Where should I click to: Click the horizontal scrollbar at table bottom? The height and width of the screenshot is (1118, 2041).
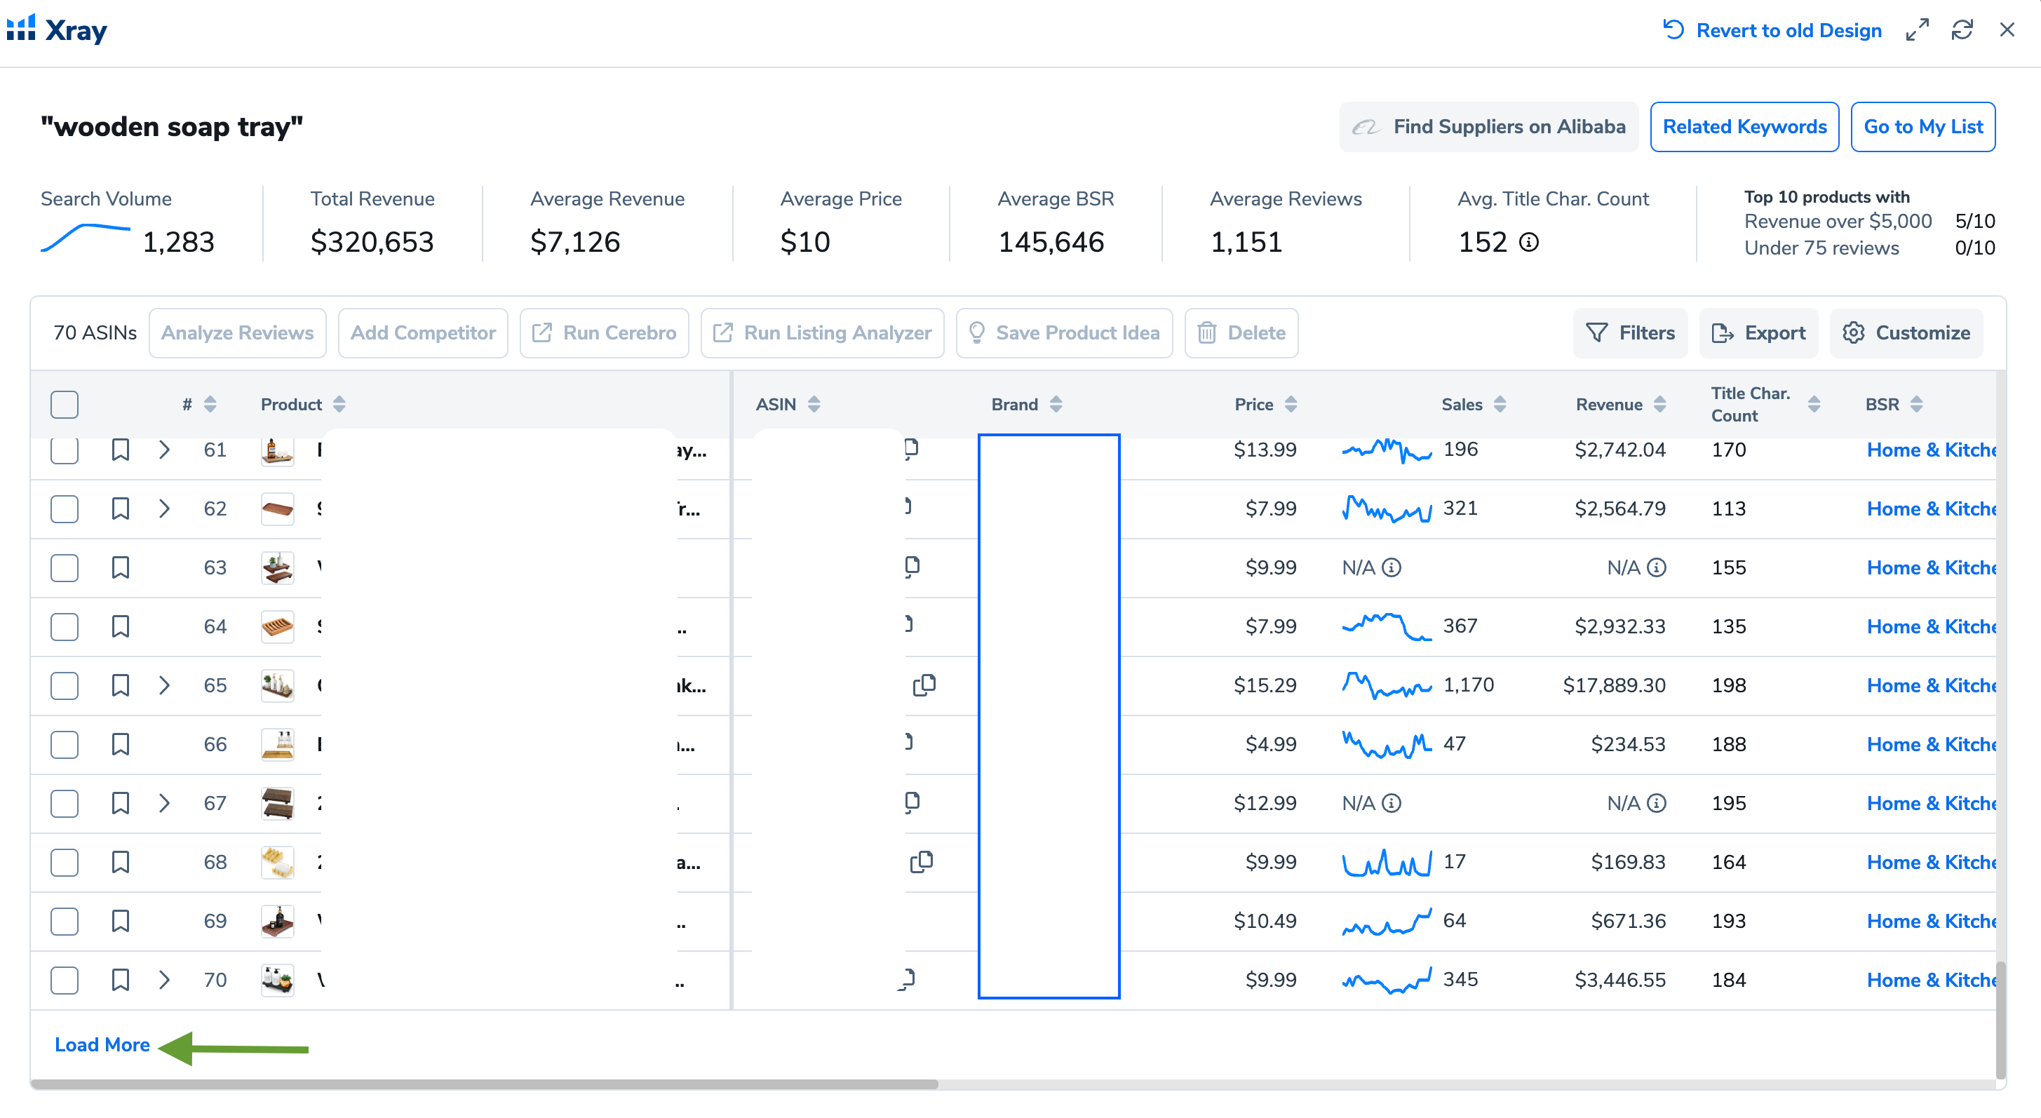pyautogui.click(x=483, y=1084)
